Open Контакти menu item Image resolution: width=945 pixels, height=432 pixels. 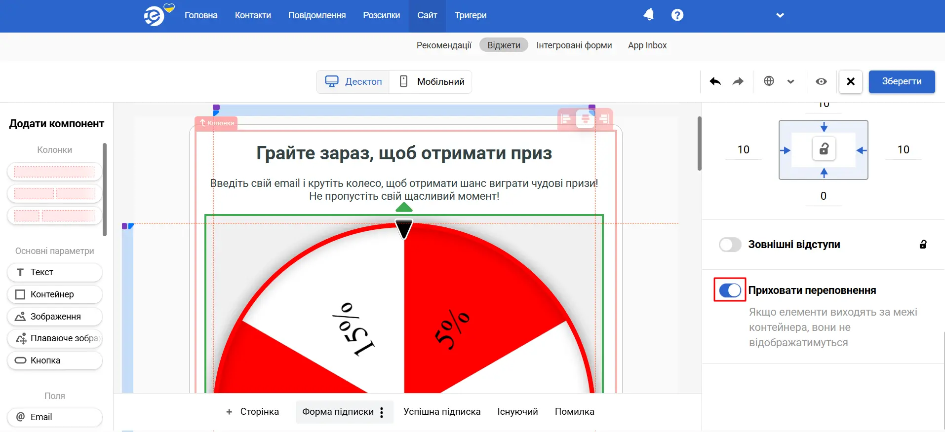[253, 15]
